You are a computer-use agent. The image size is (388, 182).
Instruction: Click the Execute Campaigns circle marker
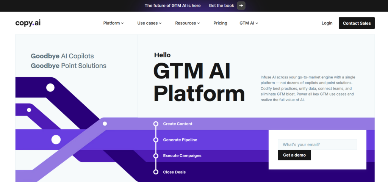(156, 156)
